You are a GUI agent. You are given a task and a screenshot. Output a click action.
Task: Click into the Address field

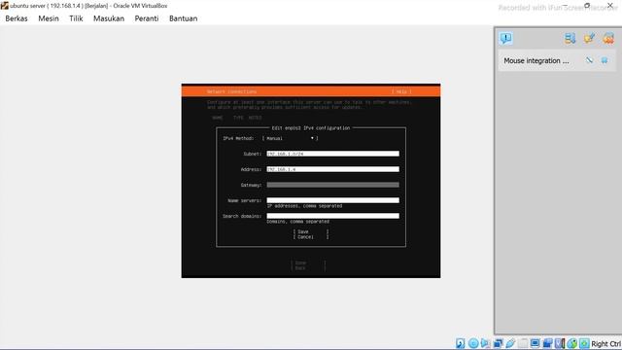pos(332,169)
